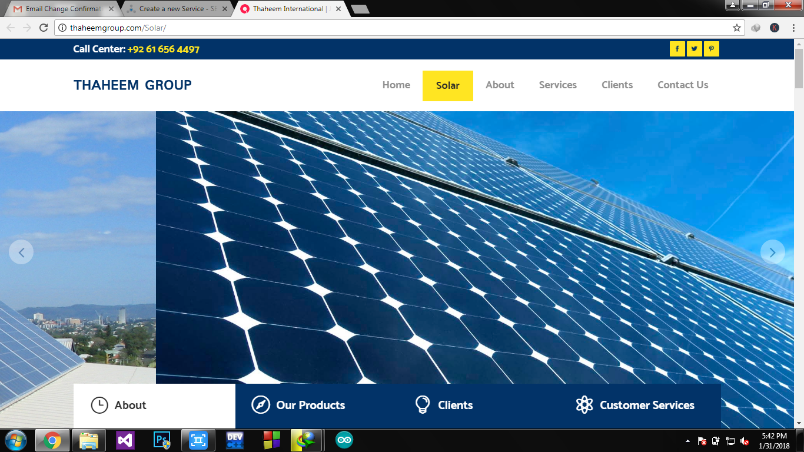Go to the previous slide with left arrow

coord(22,252)
